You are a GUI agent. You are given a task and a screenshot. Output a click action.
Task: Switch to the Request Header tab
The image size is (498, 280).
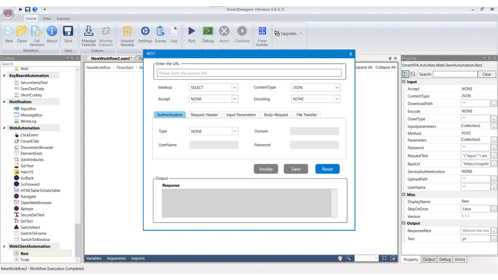pyautogui.click(x=204, y=115)
